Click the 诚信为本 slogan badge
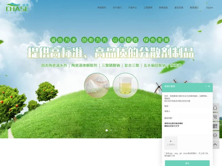 pos(64,40)
